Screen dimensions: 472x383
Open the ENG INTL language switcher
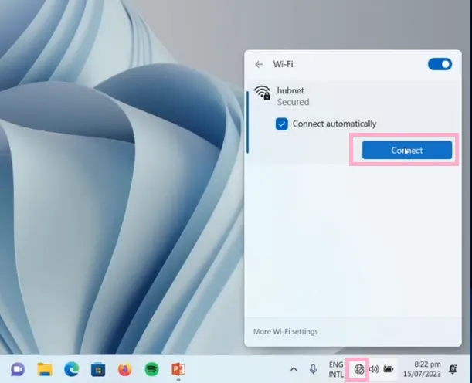click(x=336, y=369)
